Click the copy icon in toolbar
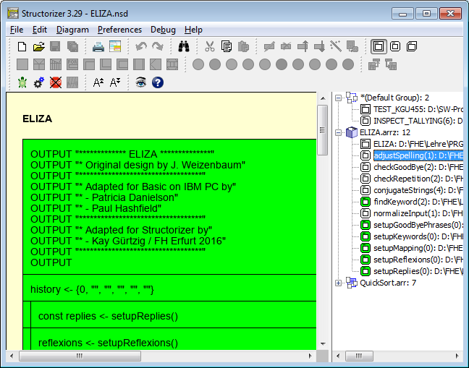This screenshot has width=469, height=368. coord(226,46)
